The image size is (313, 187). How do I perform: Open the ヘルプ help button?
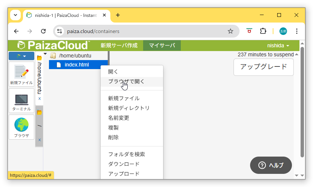pos(271,165)
